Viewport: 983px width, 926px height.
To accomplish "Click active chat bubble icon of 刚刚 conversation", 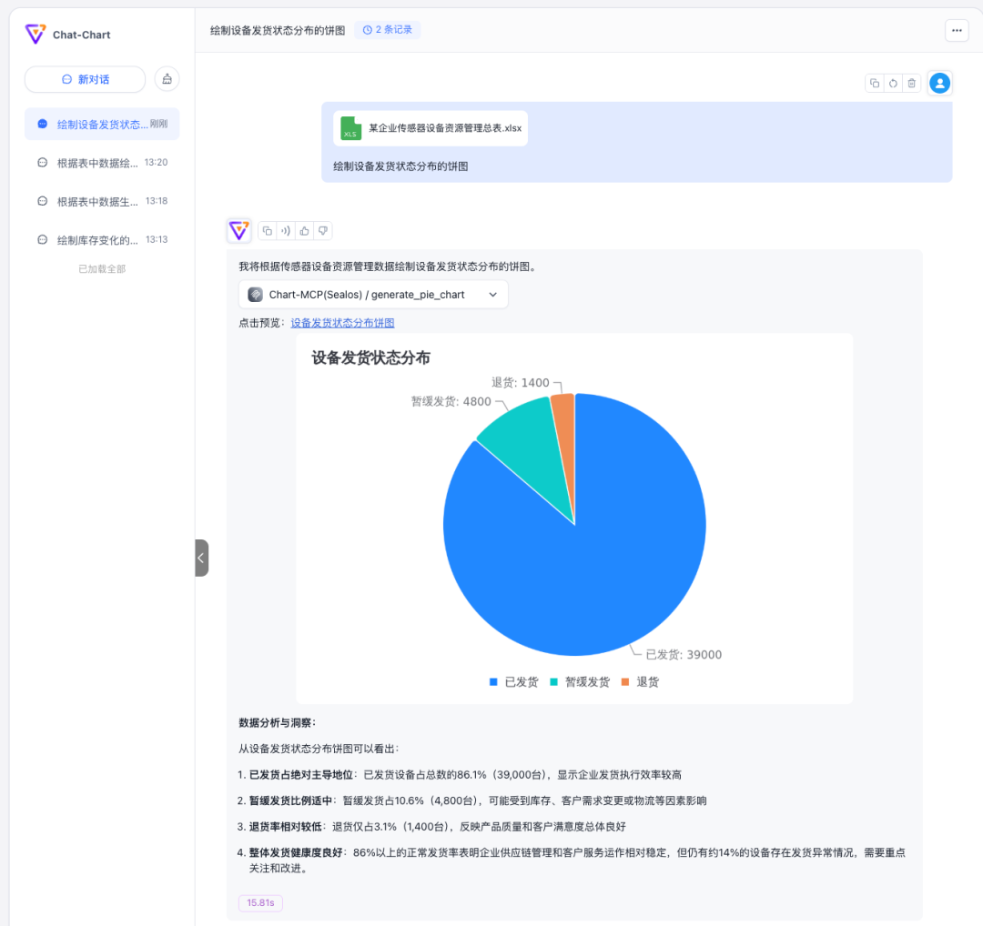I will coord(42,124).
